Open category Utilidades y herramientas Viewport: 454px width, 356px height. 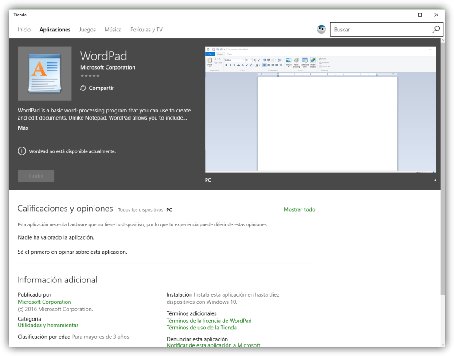pos(48,325)
